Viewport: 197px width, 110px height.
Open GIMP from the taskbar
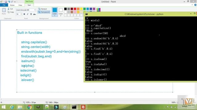pyautogui.click(x=38, y=107)
